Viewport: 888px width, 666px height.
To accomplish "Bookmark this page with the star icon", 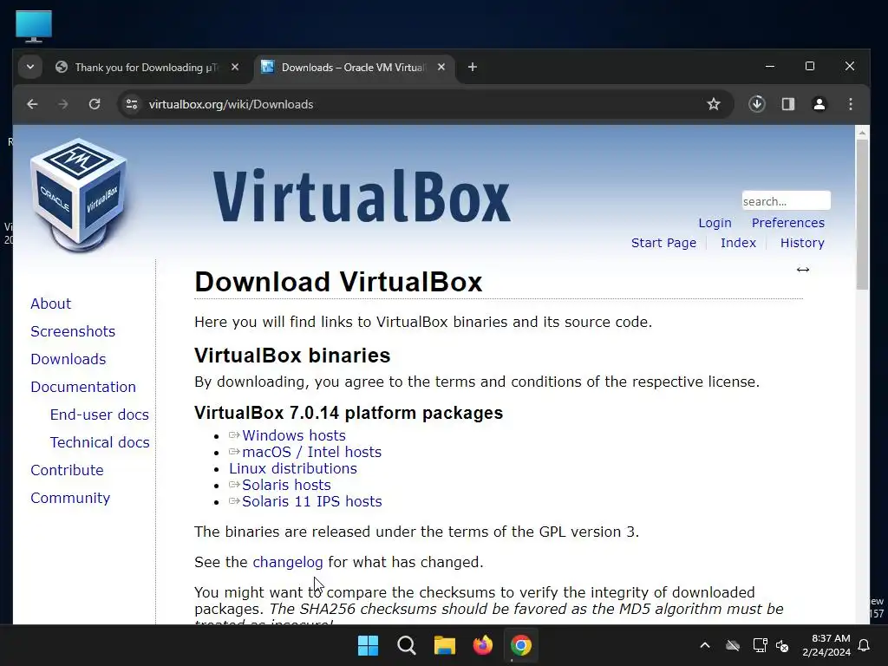I will 714,104.
